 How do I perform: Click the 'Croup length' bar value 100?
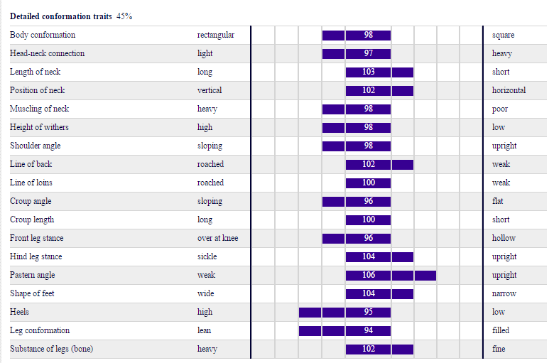coord(368,220)
